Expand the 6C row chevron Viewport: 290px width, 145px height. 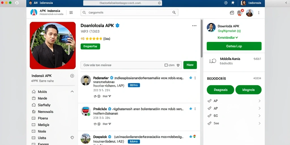coord(259,116)
